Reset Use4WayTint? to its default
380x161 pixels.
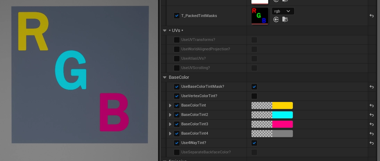tap(372, 143)
